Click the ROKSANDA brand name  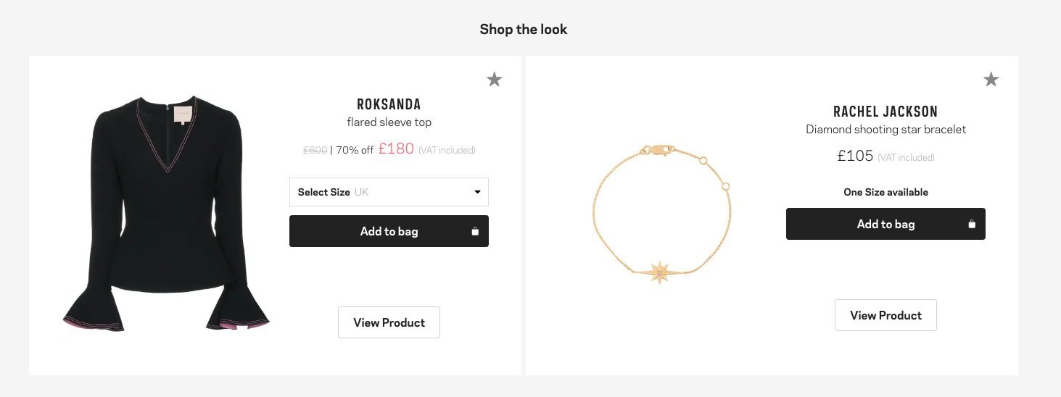[389, 104]
